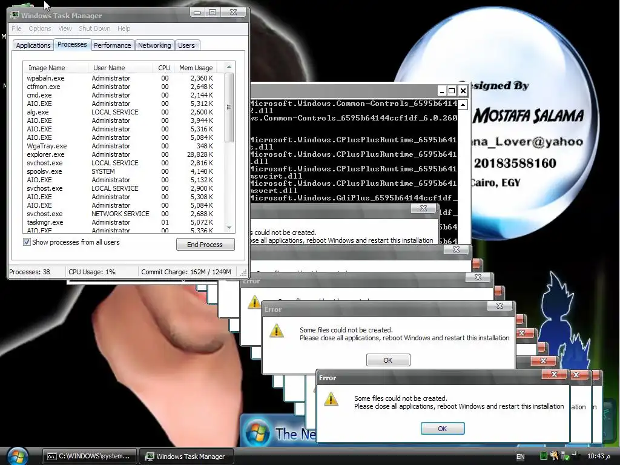Maximize the Task Manager window
The image size is (620, 465).
(213, 12)
